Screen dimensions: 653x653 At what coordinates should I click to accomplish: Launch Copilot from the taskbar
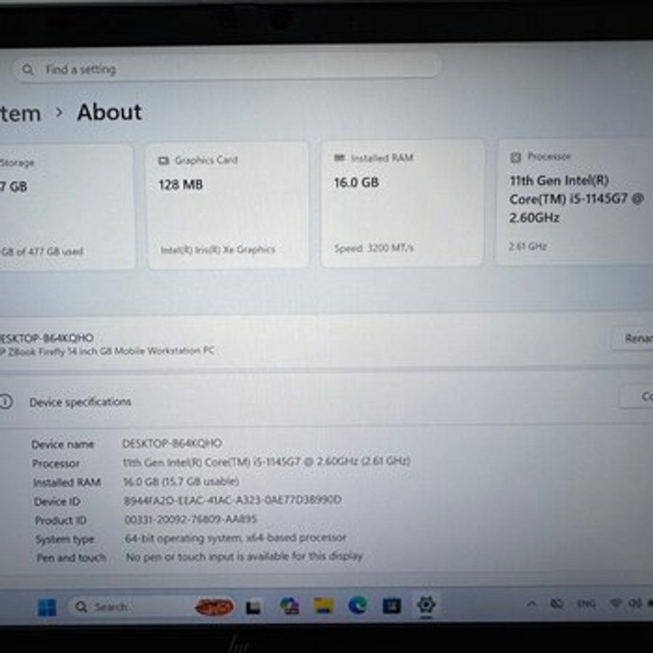(289, 606)
